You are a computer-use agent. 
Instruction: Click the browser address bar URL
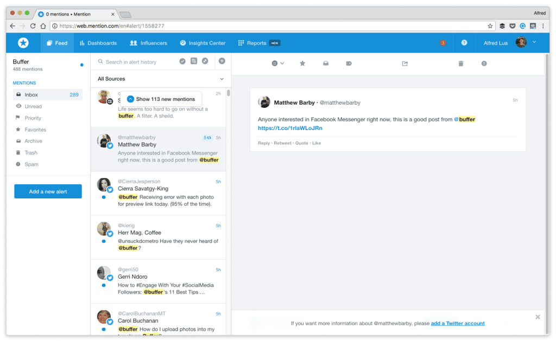[x=112, y=26]
